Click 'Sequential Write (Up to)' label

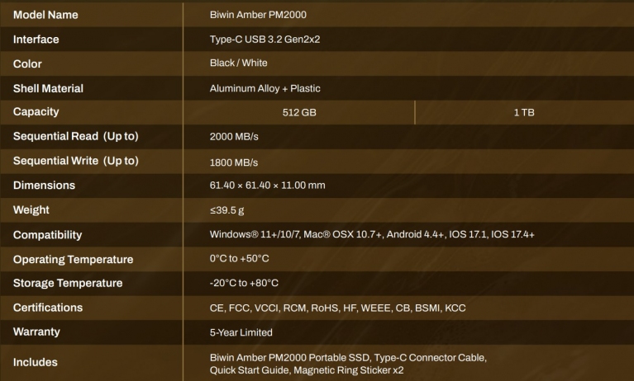click(x=75, y=161)
